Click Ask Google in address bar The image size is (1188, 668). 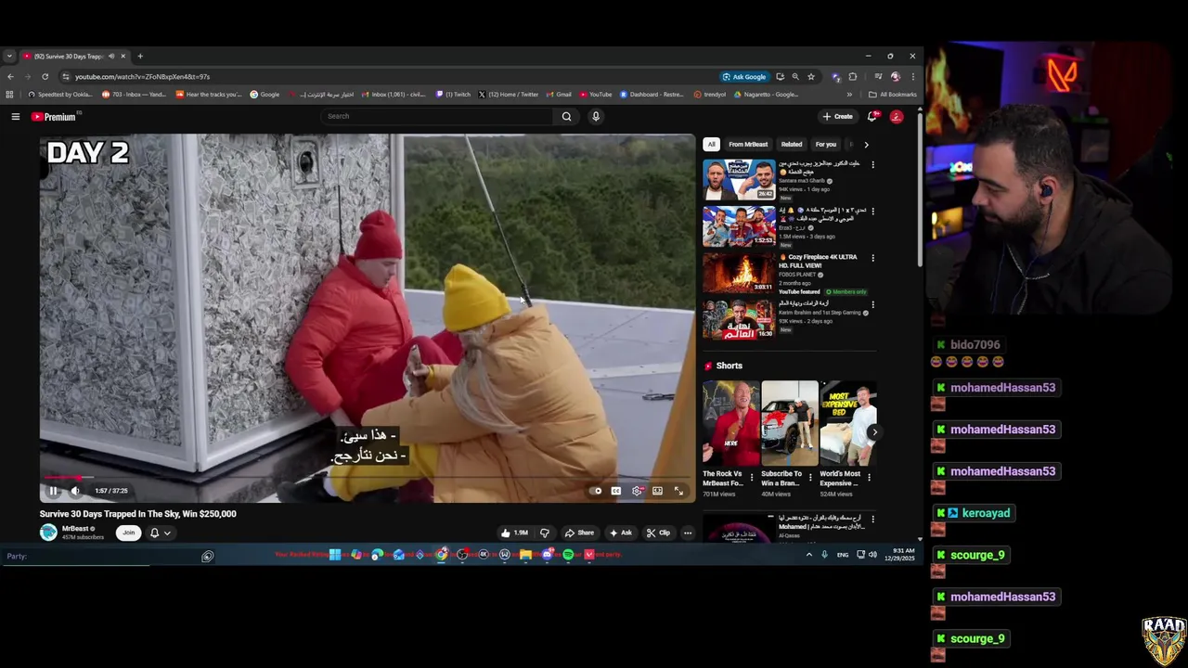(745, 77)
